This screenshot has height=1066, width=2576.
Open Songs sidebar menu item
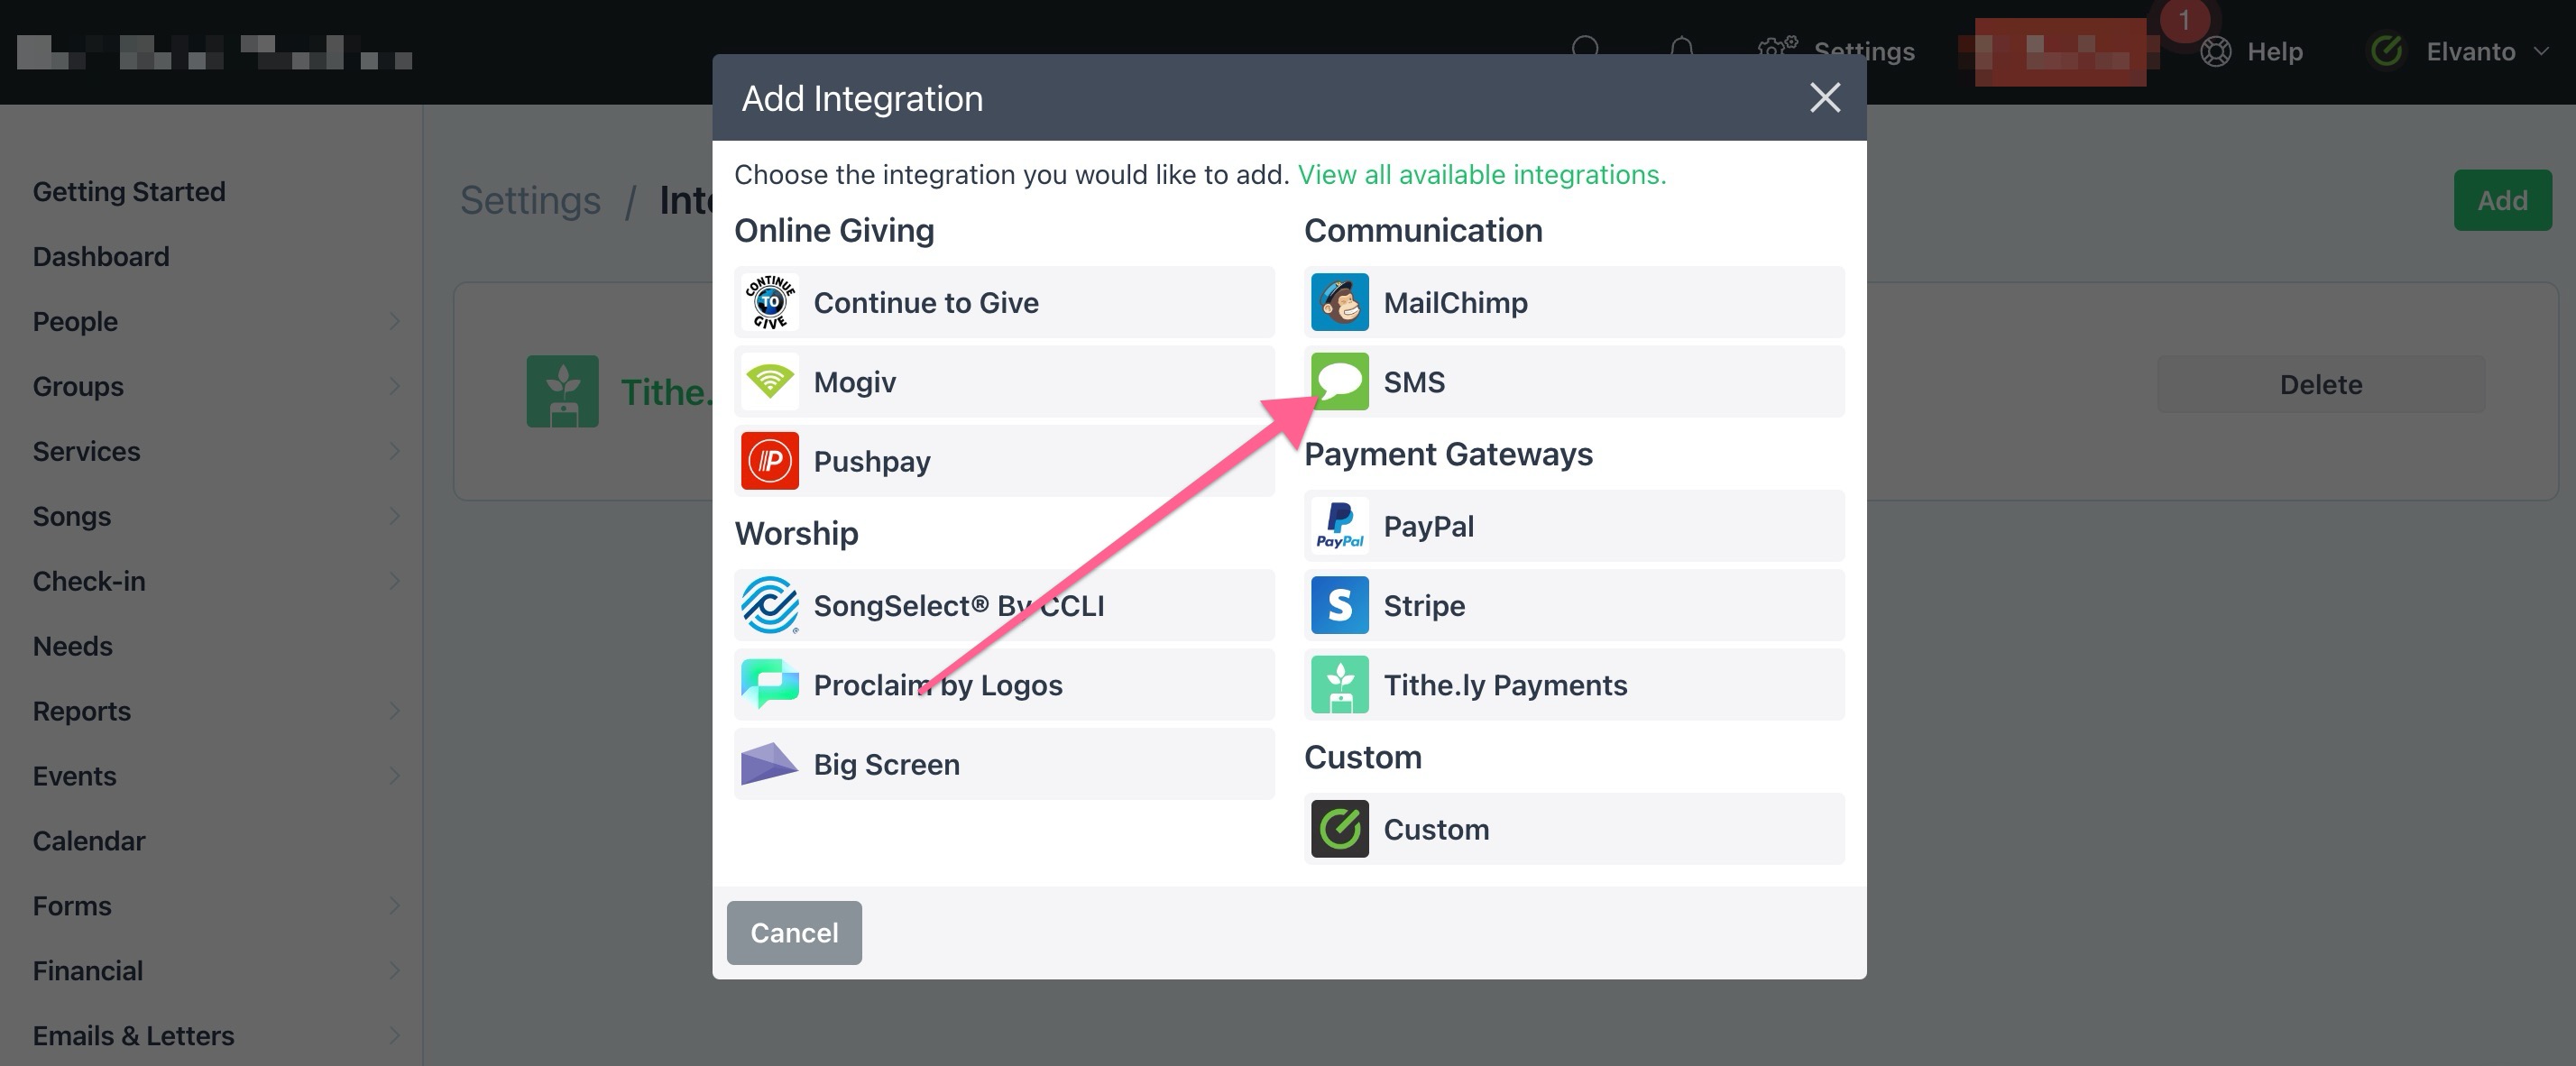click(72, 516)
